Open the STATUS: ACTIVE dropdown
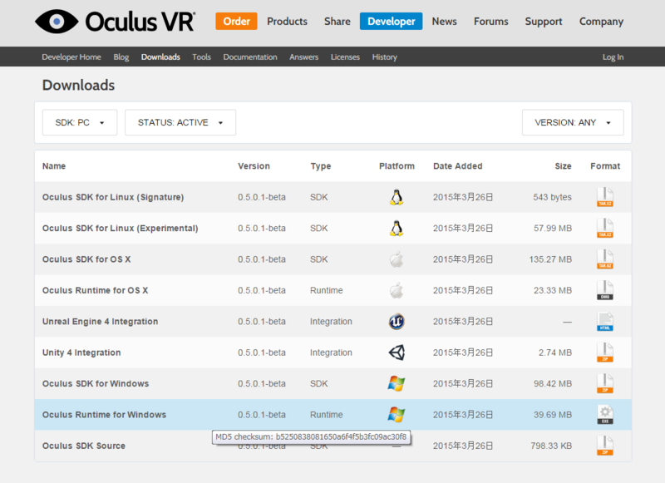 tap(180, 121)
